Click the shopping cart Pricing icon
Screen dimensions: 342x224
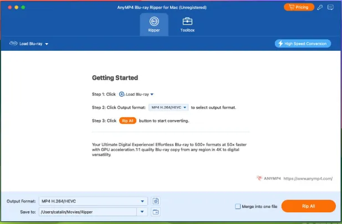click(292, 7)
